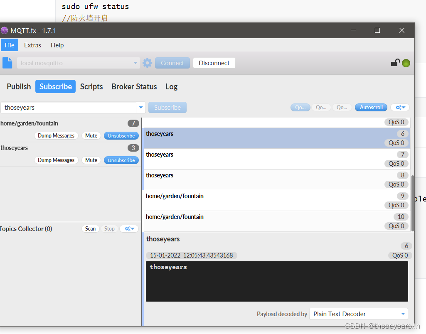Toggle the third QoS filter button
Viewport: 426px width, 334px height.
point(342,108)
